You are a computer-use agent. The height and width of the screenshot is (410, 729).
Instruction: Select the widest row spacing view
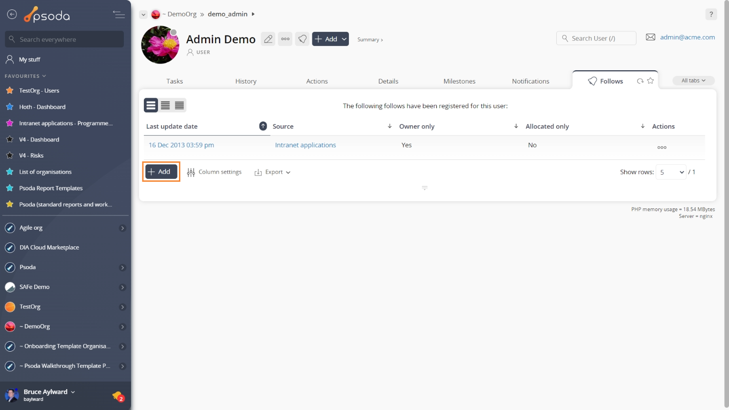point(151,105)
